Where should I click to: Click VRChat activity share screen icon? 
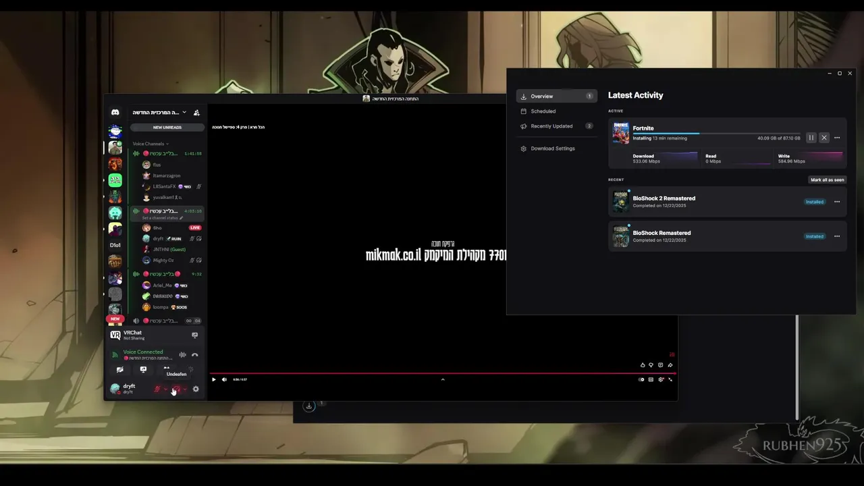(195, 335)
